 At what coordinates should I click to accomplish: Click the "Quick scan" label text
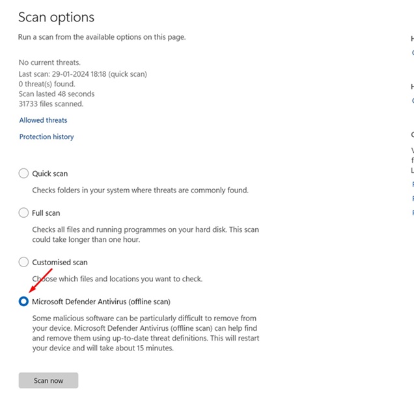click(x=50, y=174)
